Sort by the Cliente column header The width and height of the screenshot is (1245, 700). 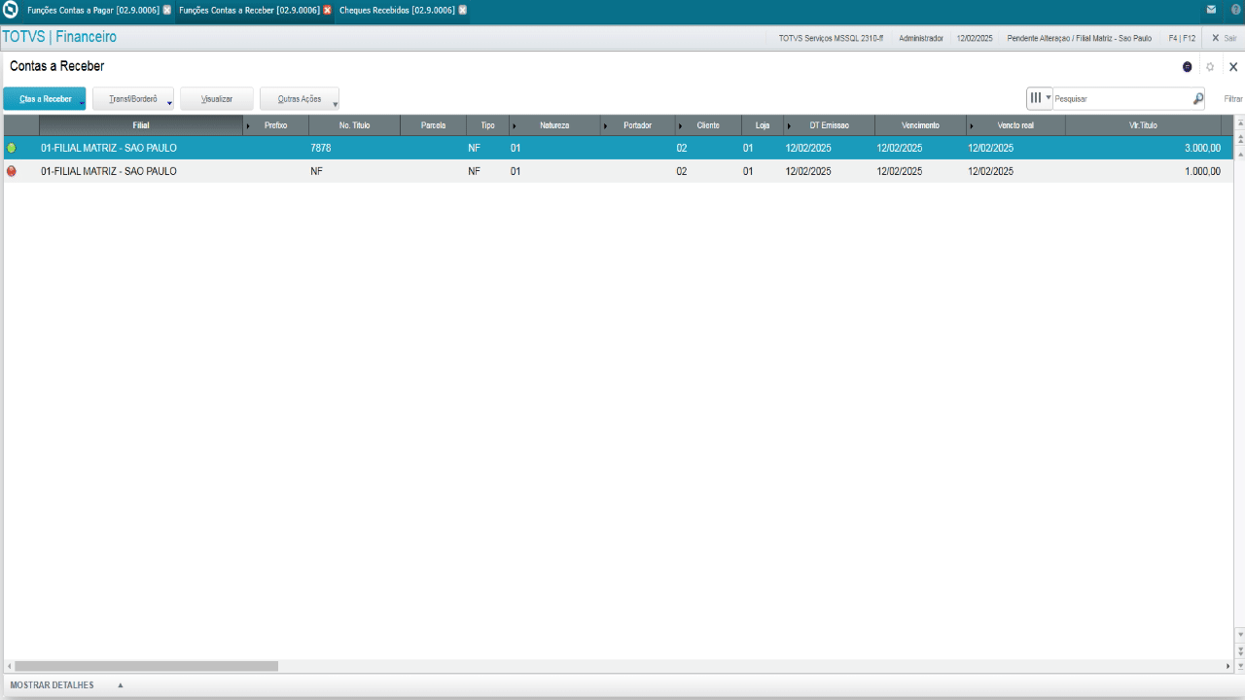point(708,125)
